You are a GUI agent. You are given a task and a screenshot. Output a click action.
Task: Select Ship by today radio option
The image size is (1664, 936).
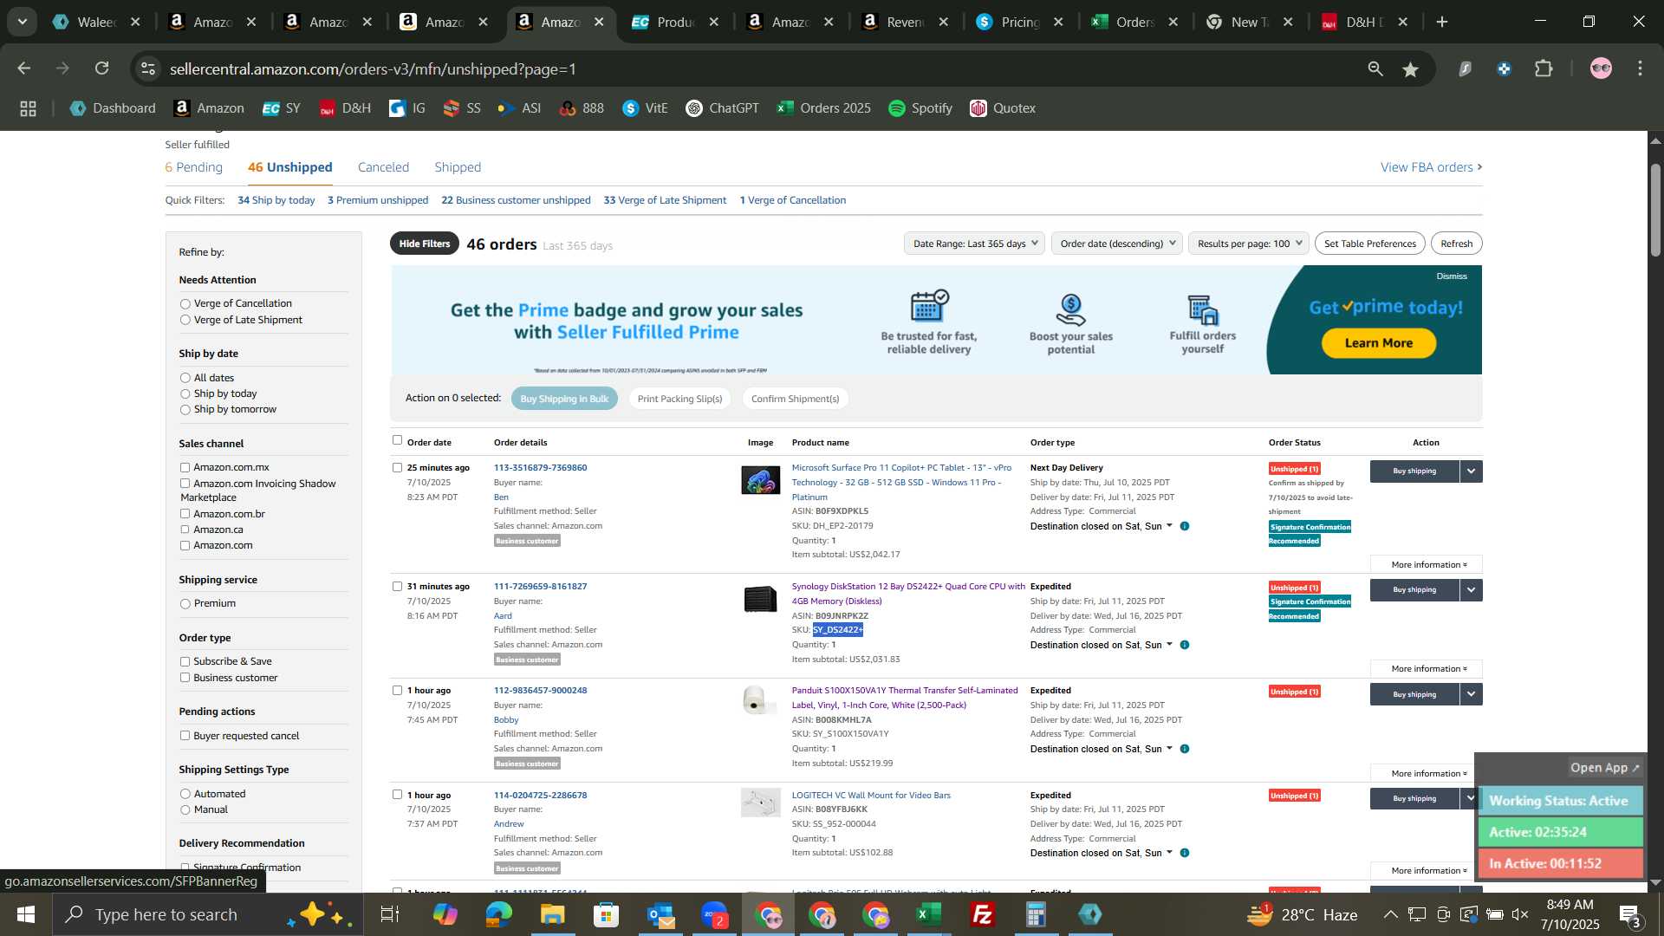point(185,394)
